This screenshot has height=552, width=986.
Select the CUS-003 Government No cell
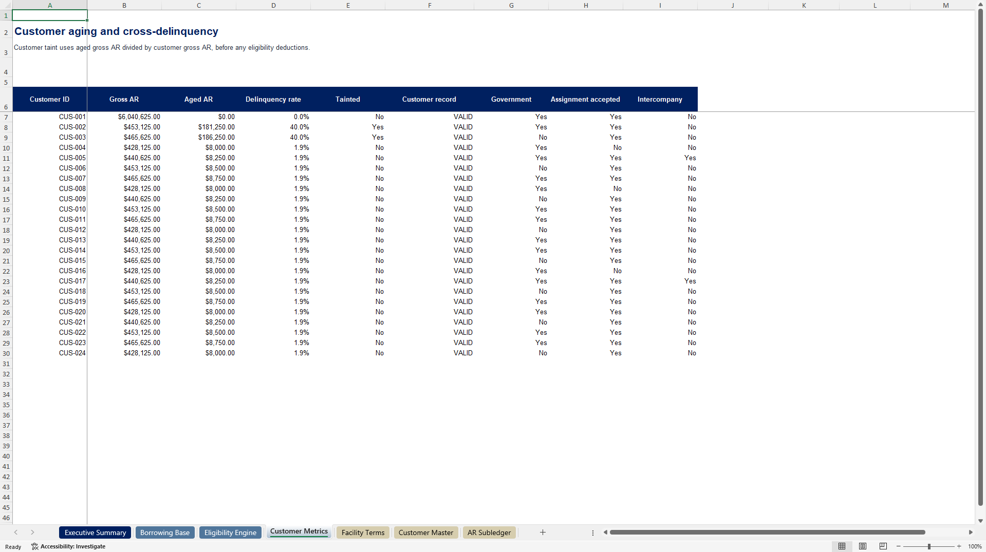click(x=511, y=138)
